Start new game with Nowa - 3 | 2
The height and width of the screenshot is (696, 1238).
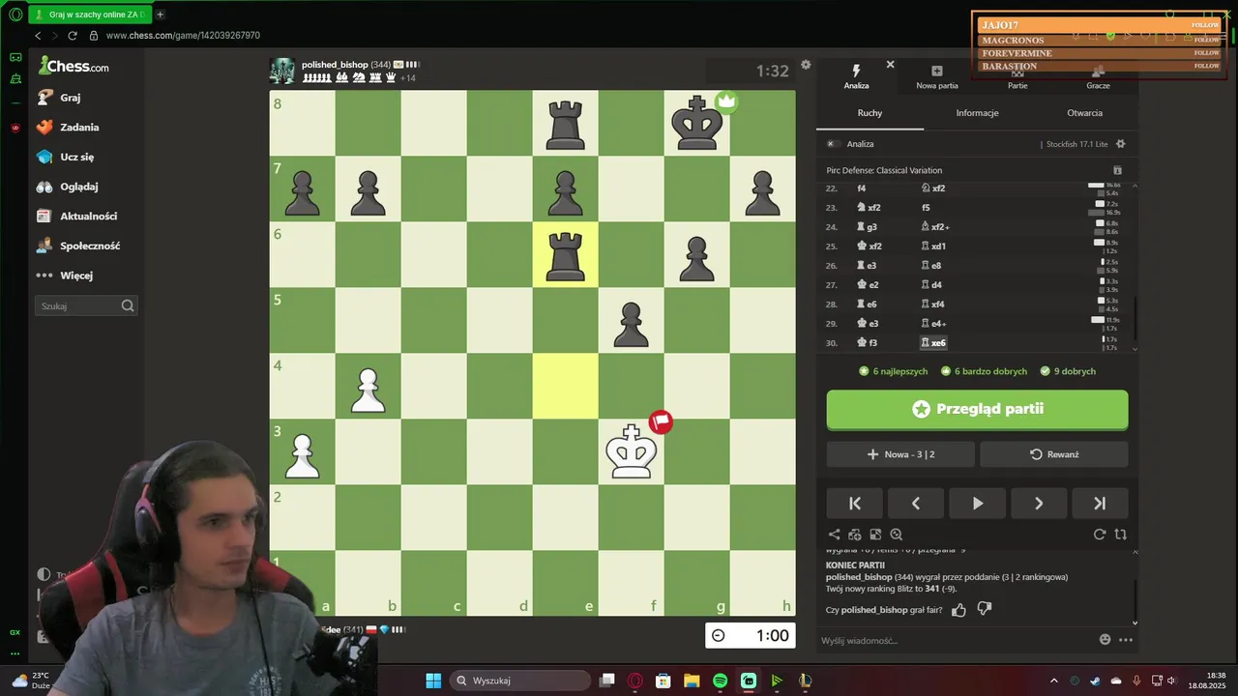pos(900,454)
